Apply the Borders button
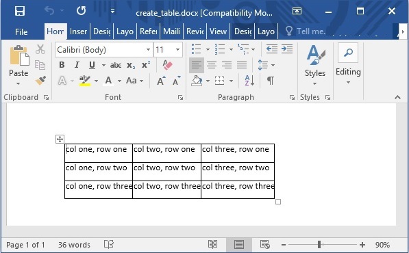 [219, 81]
